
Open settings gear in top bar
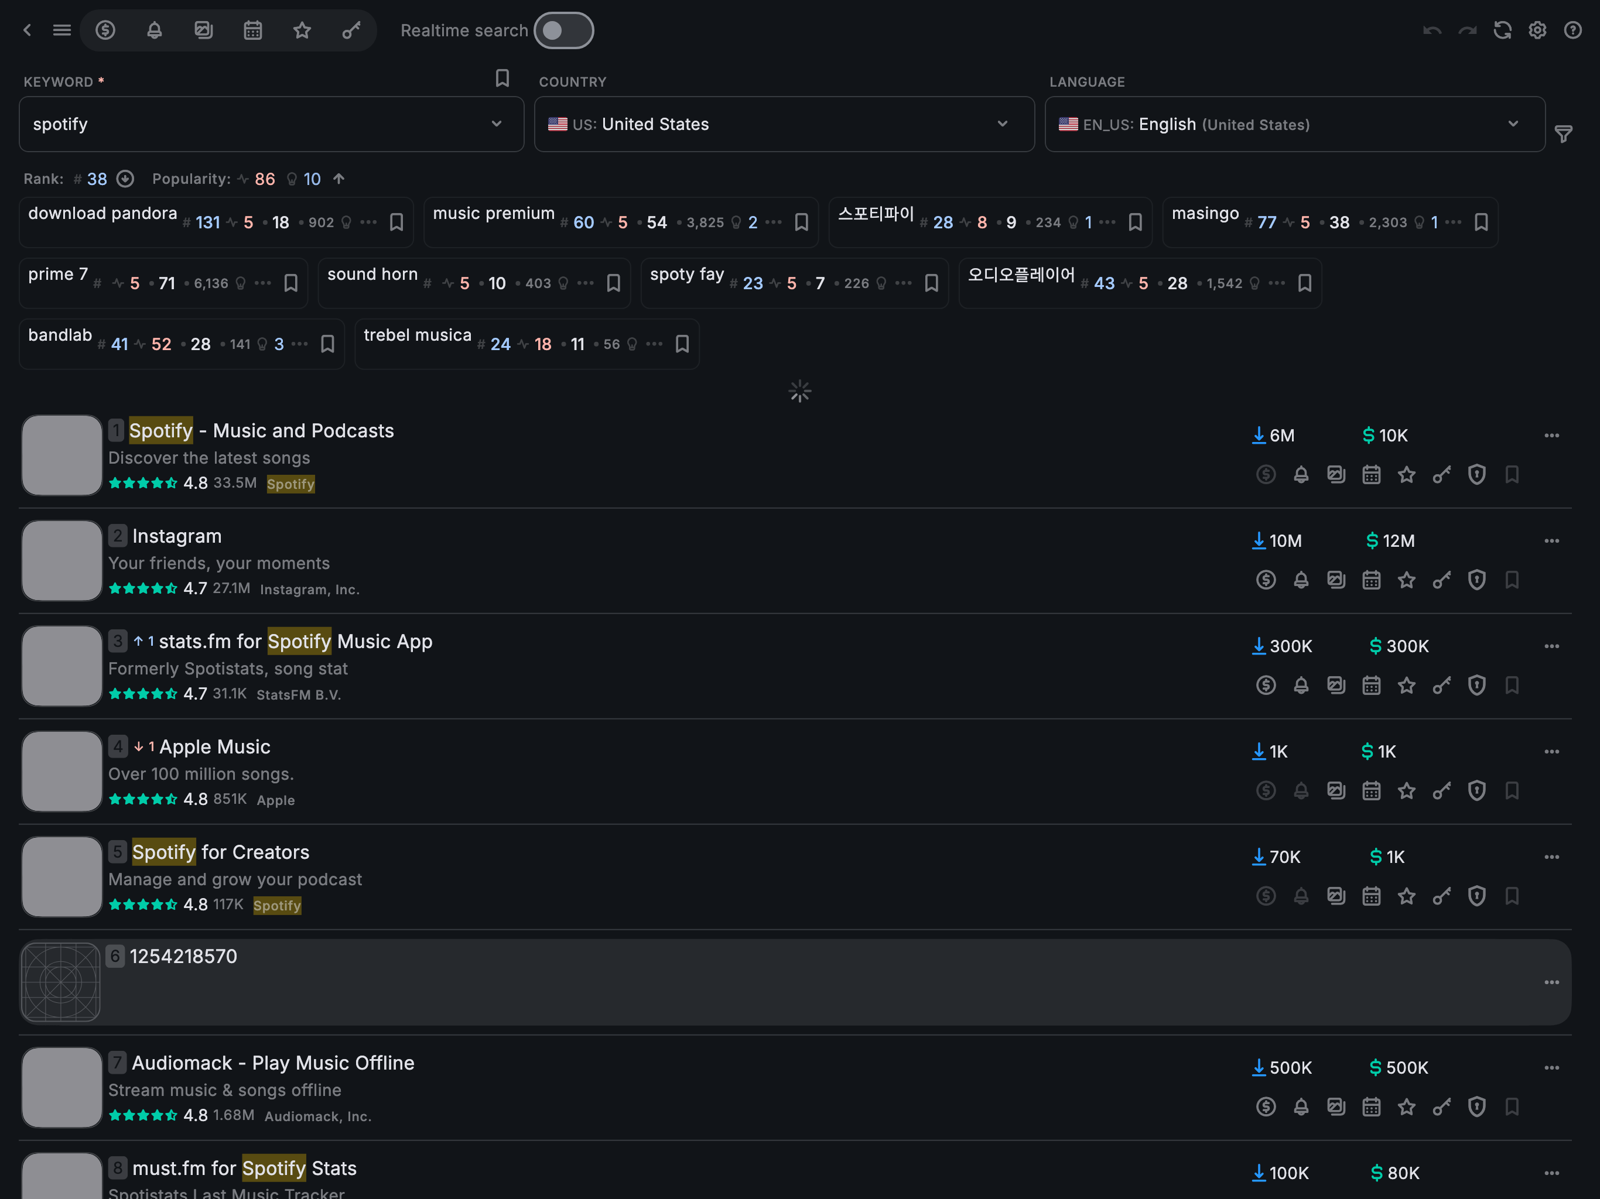(x=1537, y=30)
